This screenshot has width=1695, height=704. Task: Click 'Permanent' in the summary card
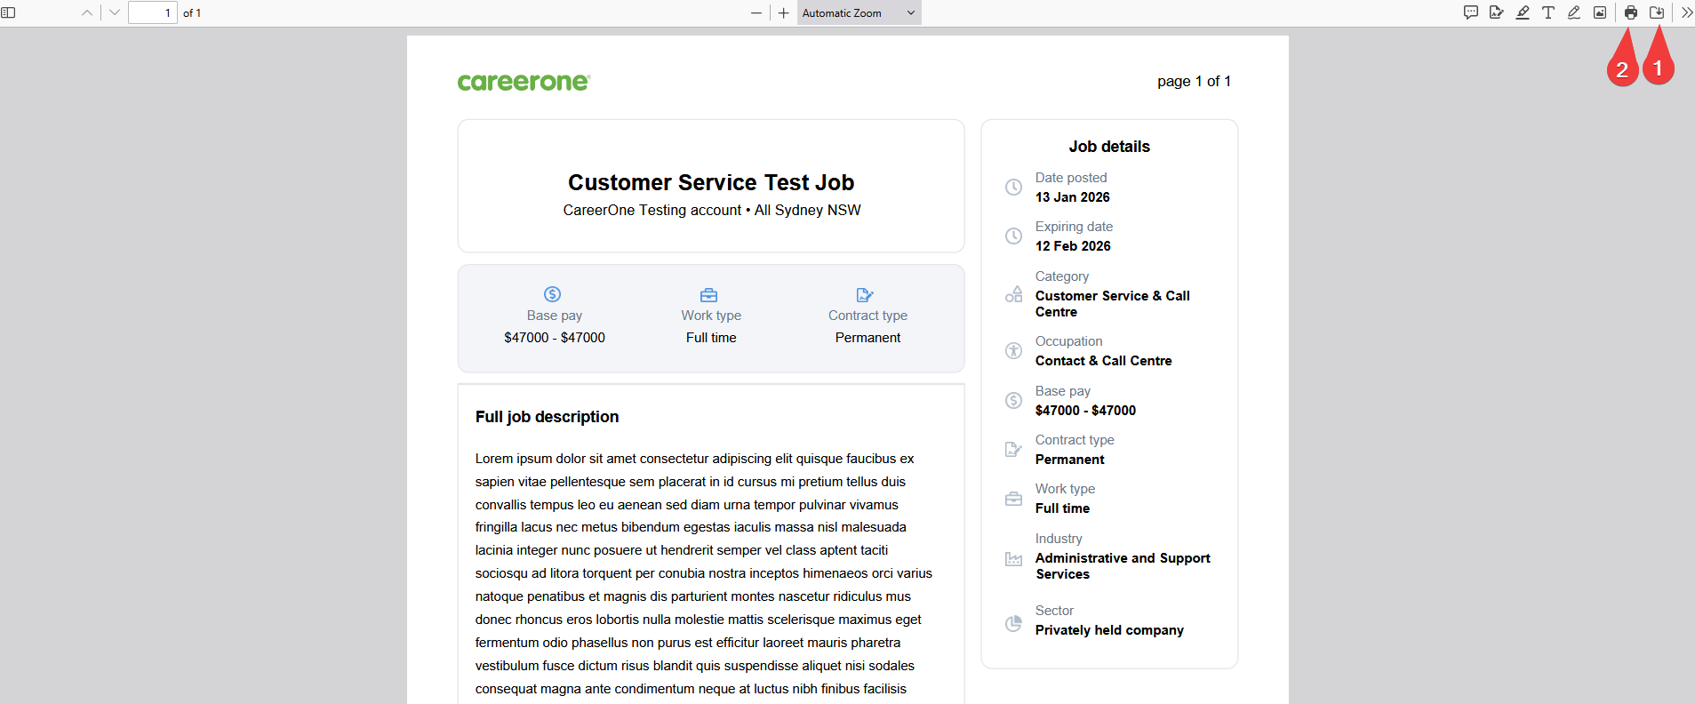pyautogui.click(x=867, y=338)
